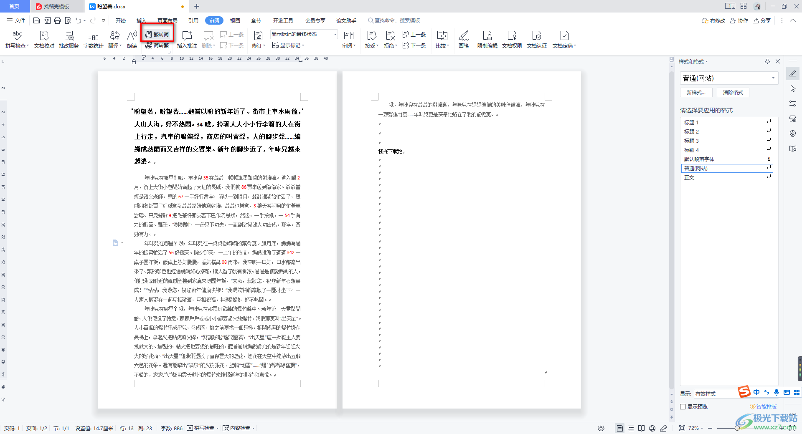Toggle writing mode view
This screenshot has height=434, width=802.
point(663,428)
